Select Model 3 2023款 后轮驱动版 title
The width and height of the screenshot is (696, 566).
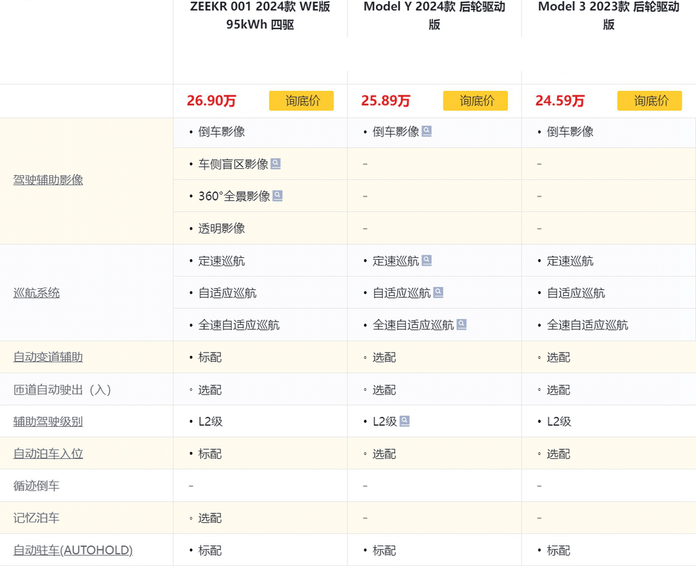[608, 15]
